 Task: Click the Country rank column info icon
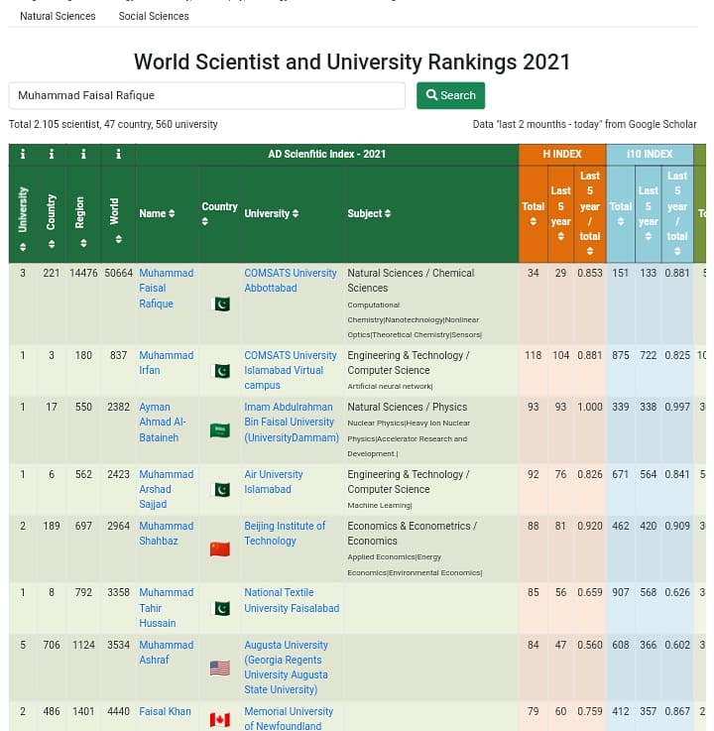[52, 154]
